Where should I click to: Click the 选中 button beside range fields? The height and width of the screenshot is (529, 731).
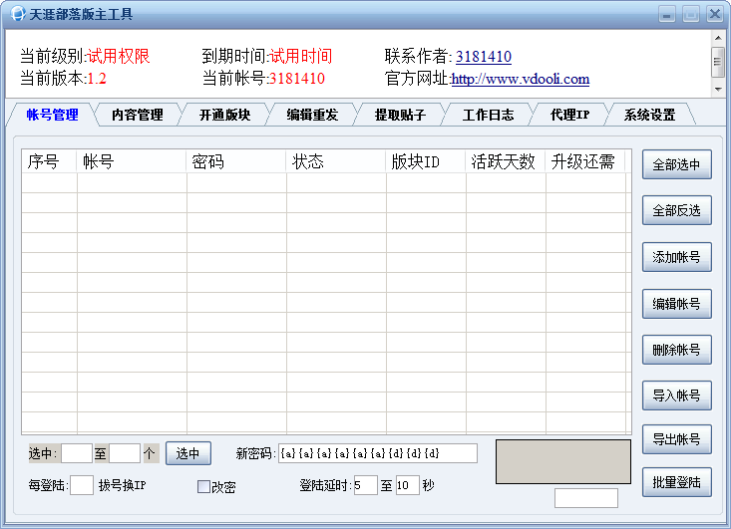point(188,453)
